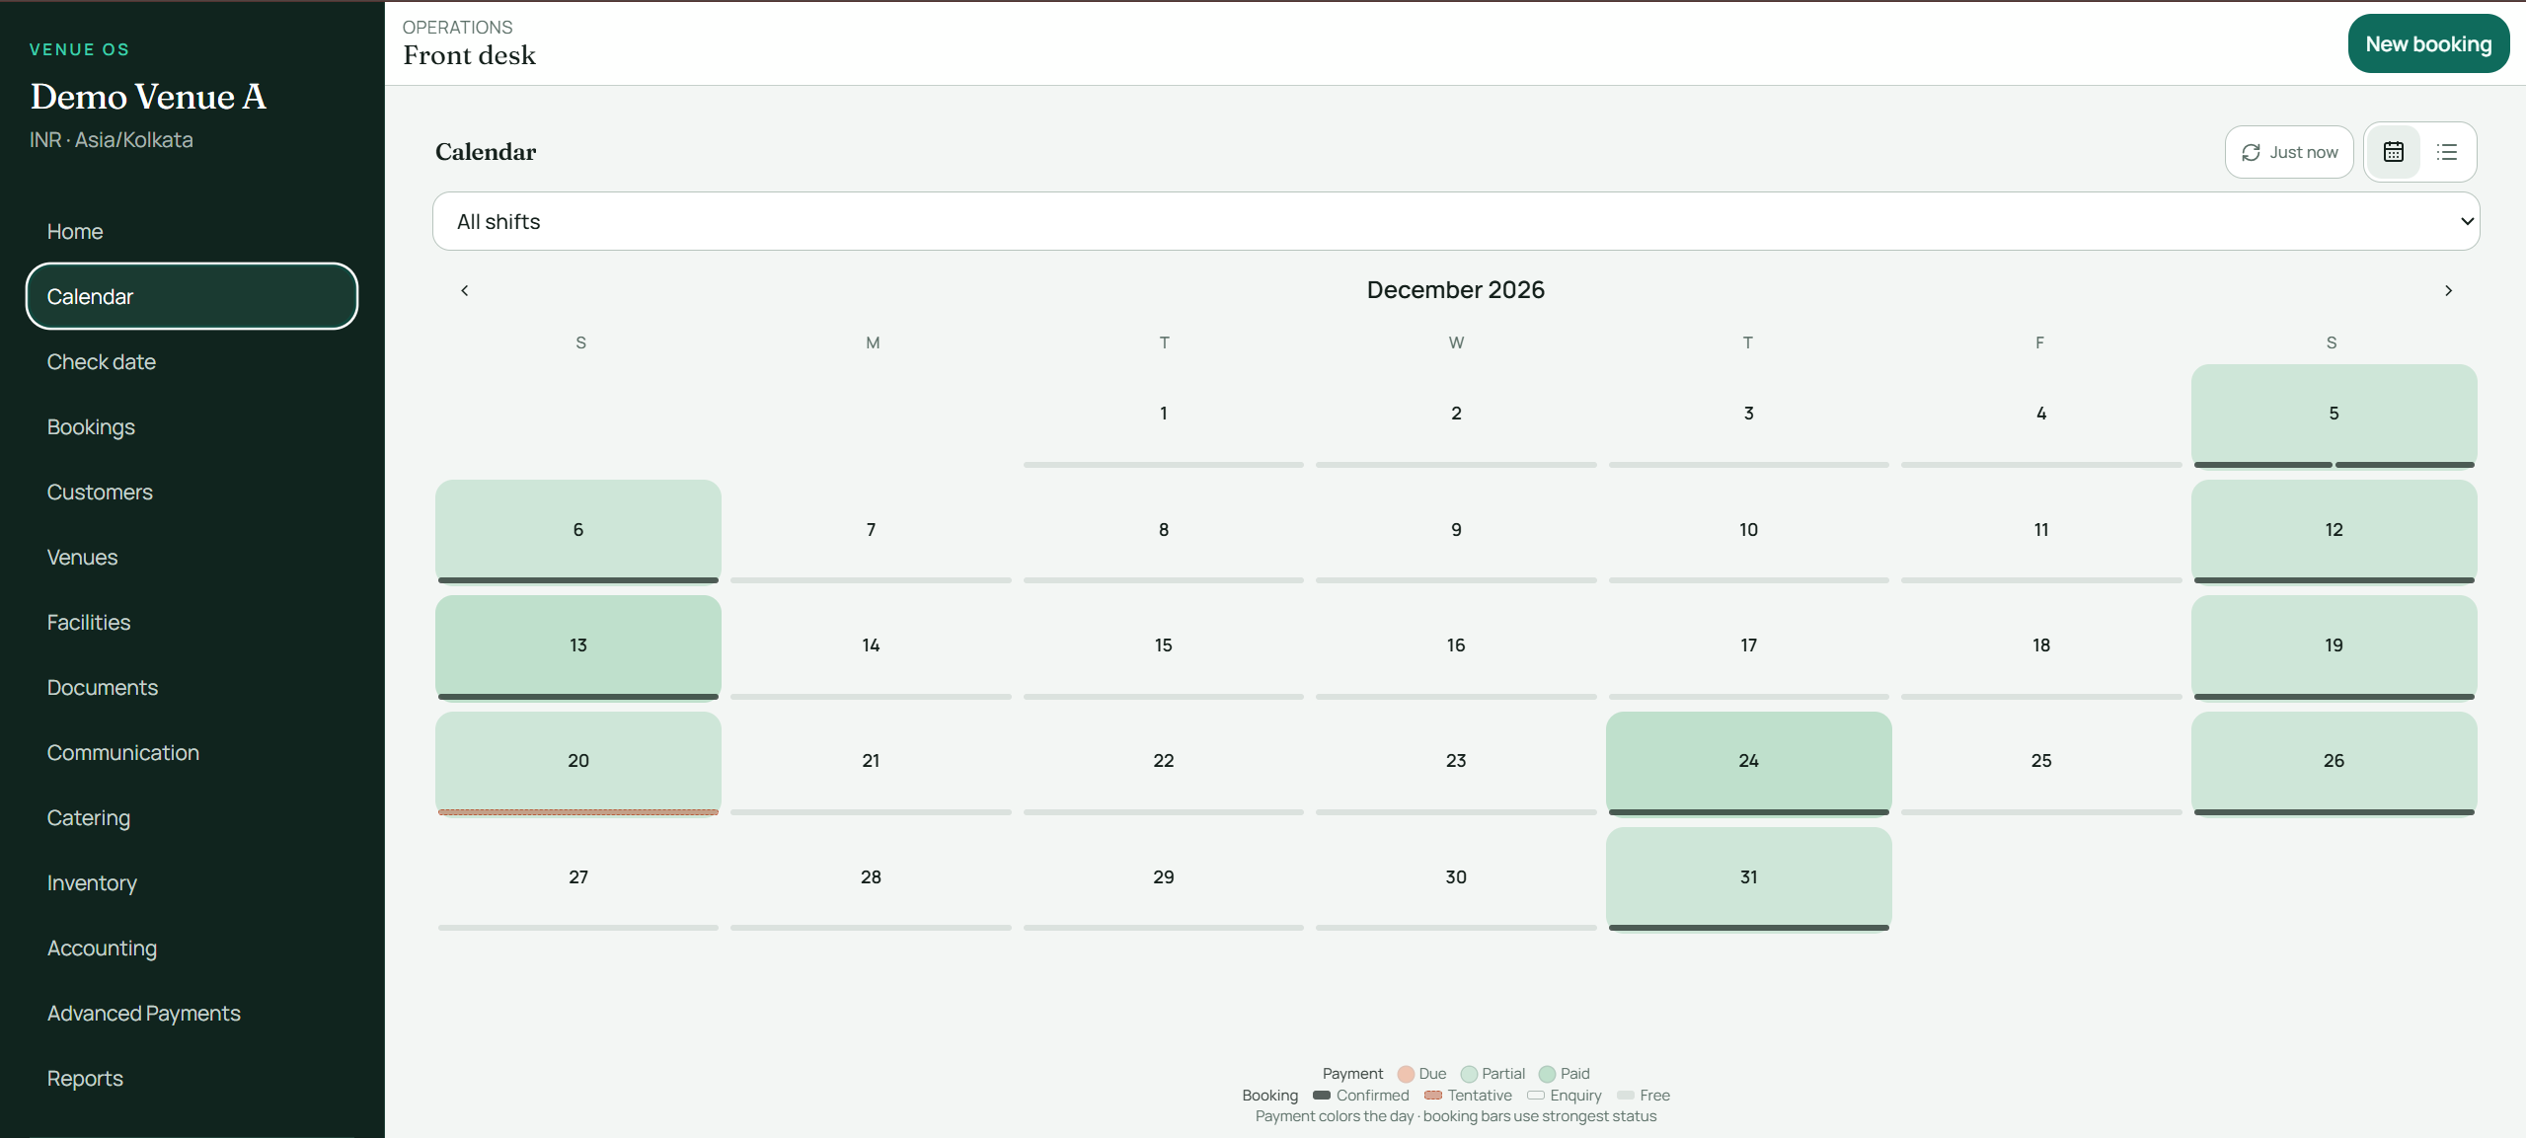The image size is (2526, 1138).
Task: Go to Venues section
Action: [191, 557]
